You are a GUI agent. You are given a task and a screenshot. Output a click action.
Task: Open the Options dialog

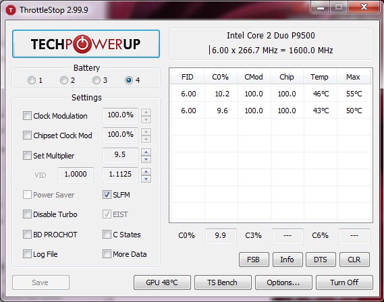[x=283, y=282]
